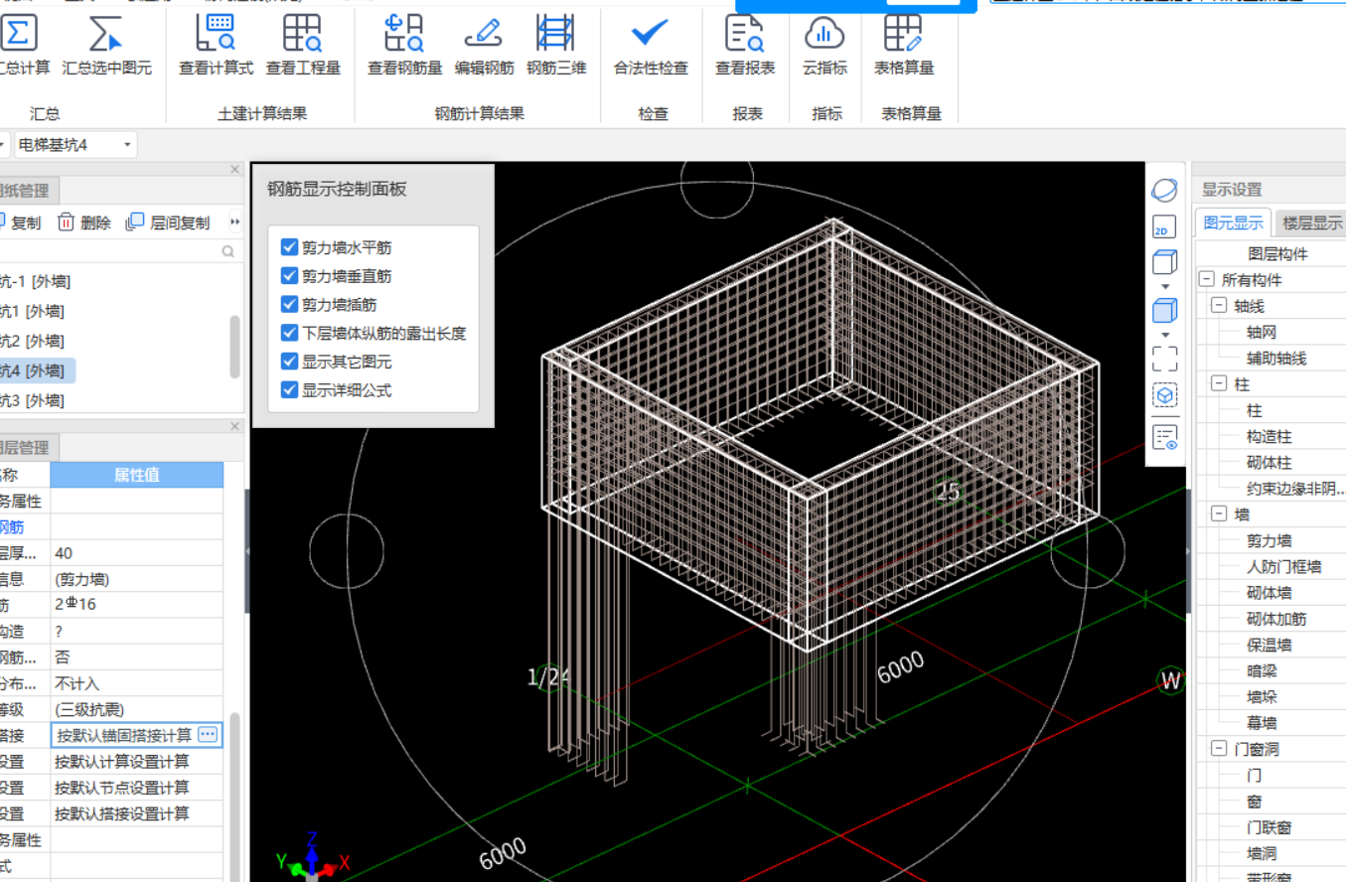Click the 按默认节点设置计算 value cell
Viewport: 1346px width, 882px height.
(137, 788)
